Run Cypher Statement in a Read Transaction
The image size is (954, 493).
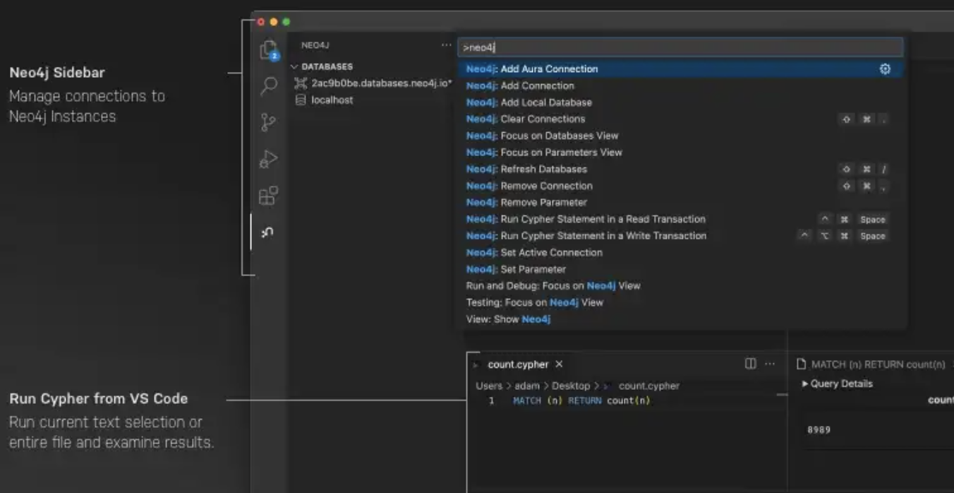[681, 219]
